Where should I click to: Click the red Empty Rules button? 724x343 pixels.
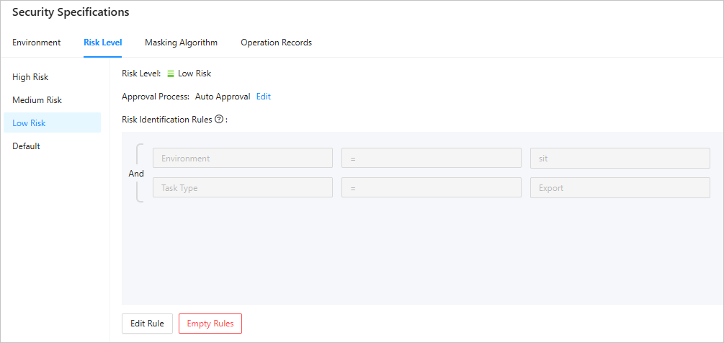210,324
